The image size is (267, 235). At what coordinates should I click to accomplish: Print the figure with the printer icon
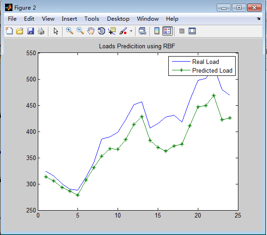[x=41, y=31]
